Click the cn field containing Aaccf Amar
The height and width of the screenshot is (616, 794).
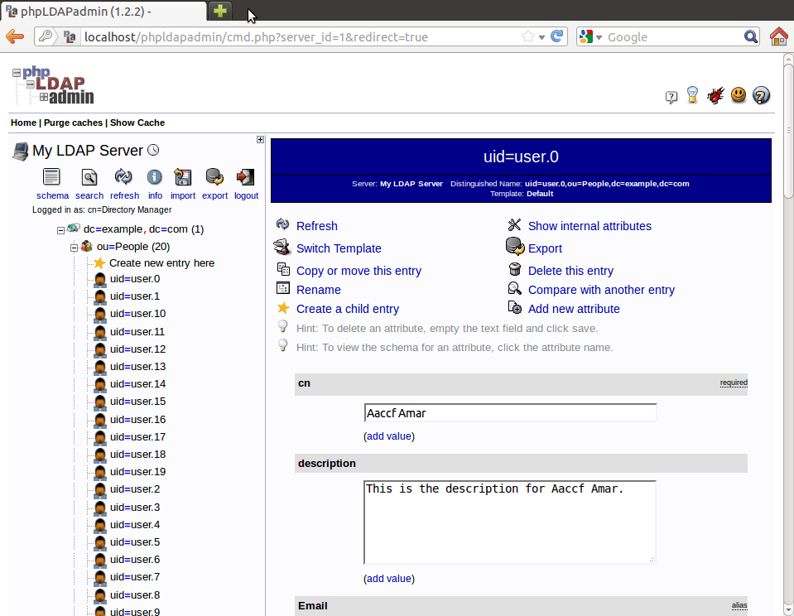[x=510, y=411]
